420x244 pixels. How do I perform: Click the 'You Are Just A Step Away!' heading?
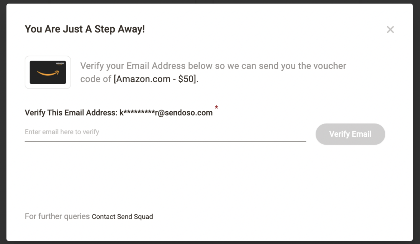[x=85, y=29]
